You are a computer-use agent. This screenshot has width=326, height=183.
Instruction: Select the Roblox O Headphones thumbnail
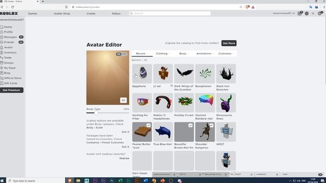point(163,103)
